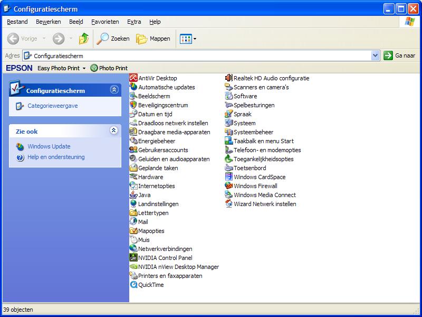Click the Ga naar button

pyautogui.click(x=399, y=56)
